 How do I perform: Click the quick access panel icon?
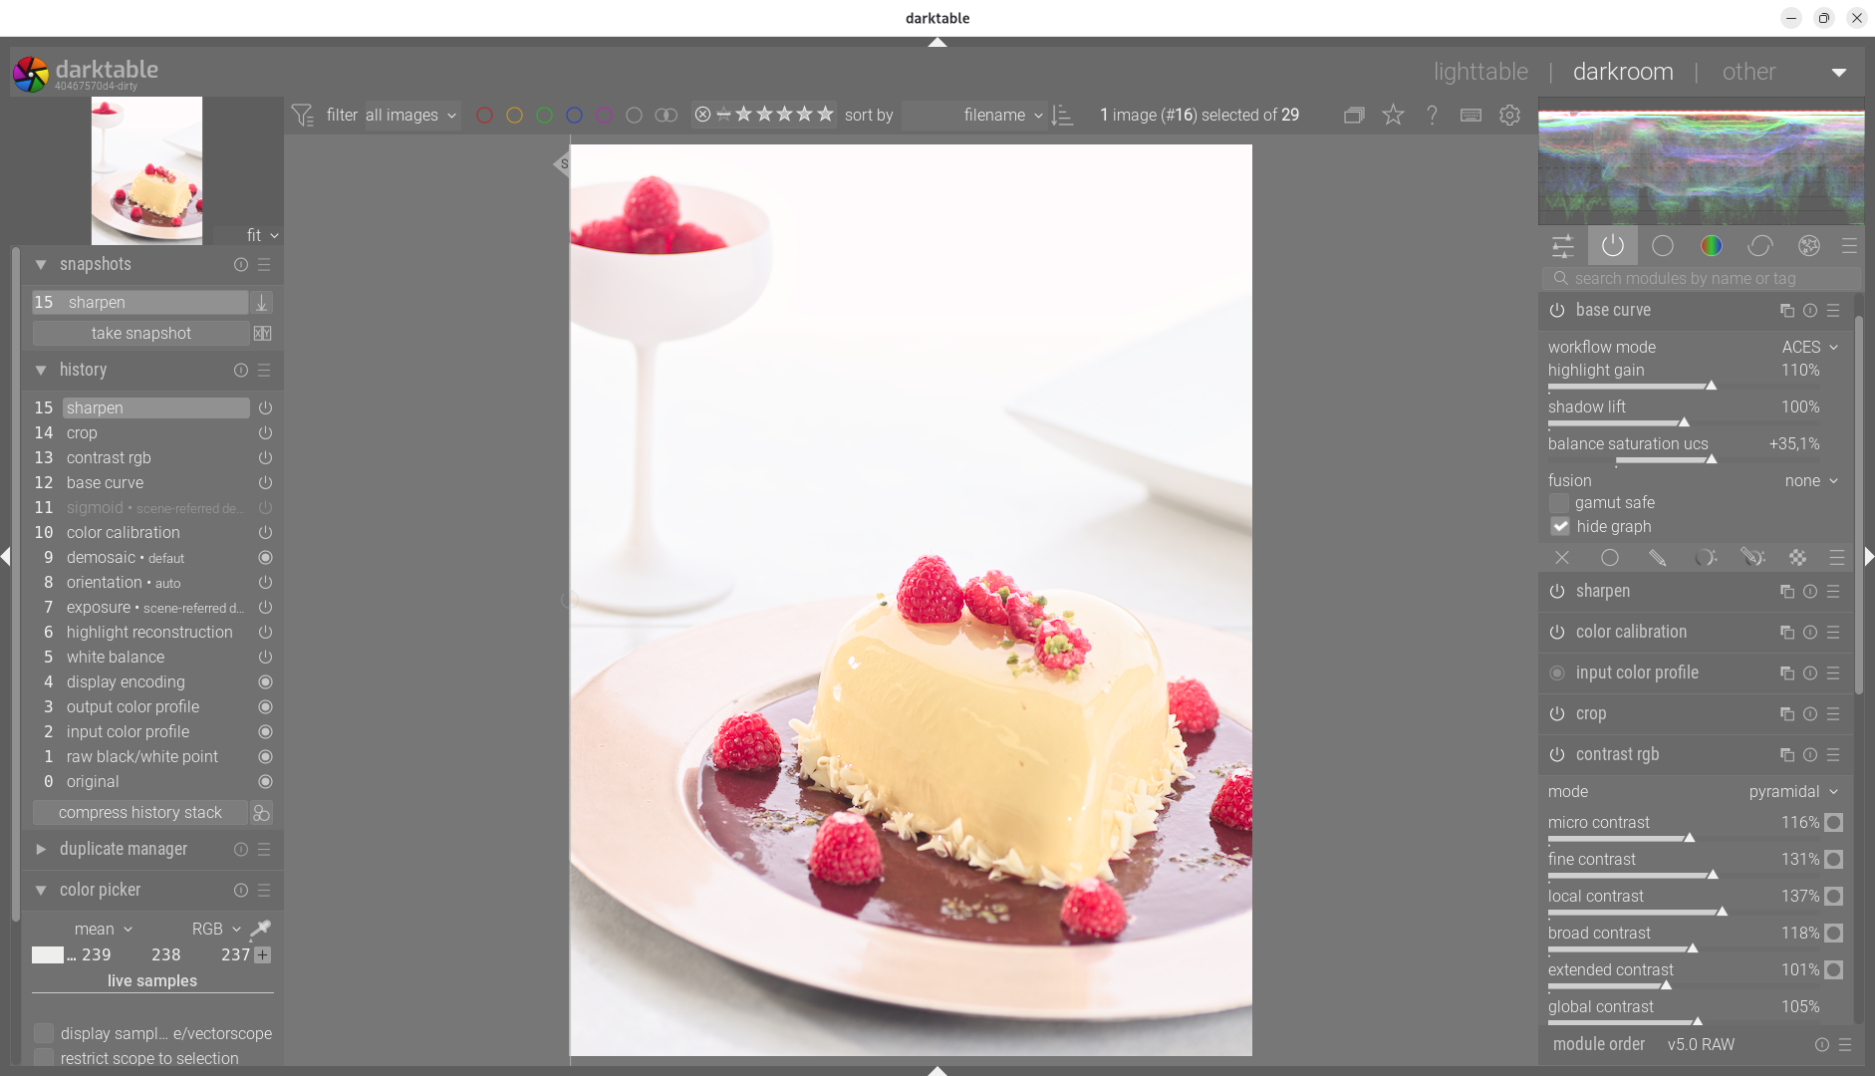coord(1562,246)
